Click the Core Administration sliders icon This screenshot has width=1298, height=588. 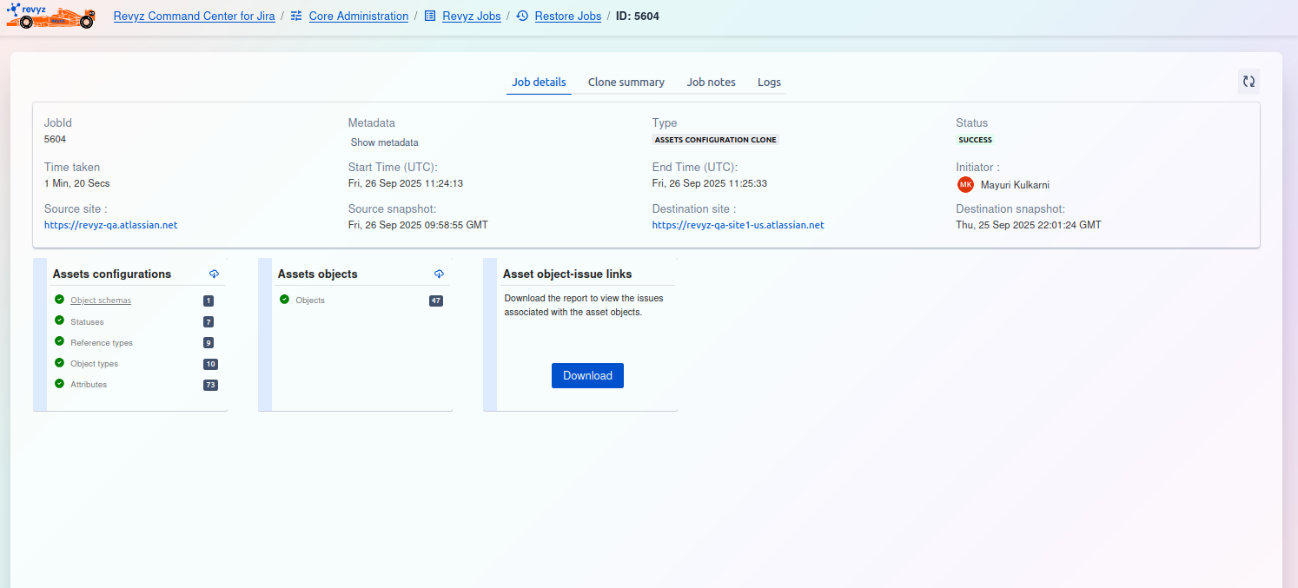point(297,17)
